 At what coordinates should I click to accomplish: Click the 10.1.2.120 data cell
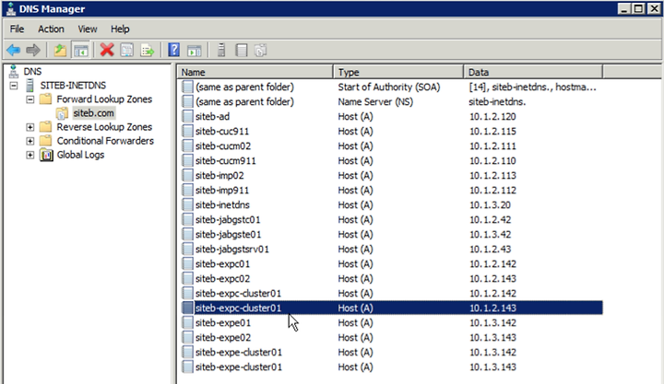click(x=492, y=117)
